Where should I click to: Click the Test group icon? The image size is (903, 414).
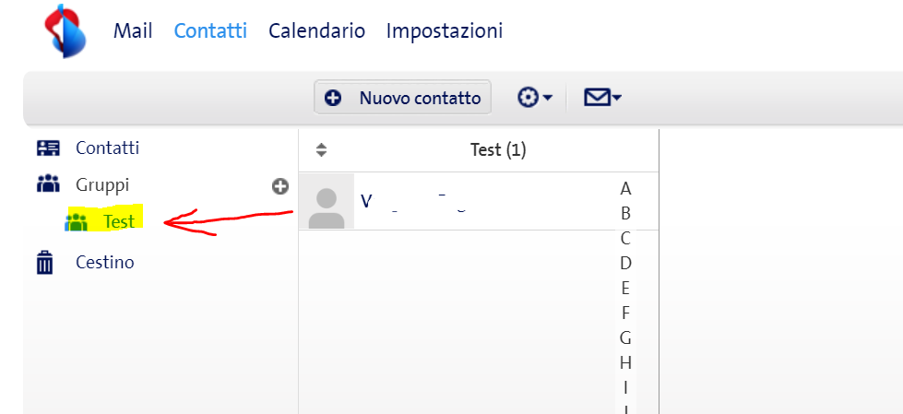(76, 221)
